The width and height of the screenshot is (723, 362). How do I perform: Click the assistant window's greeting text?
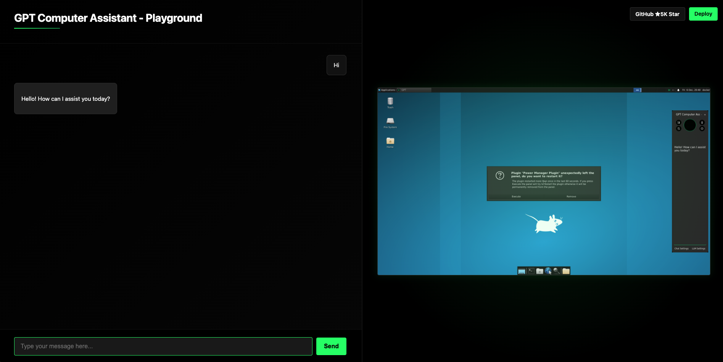click(x=690, y=149)
